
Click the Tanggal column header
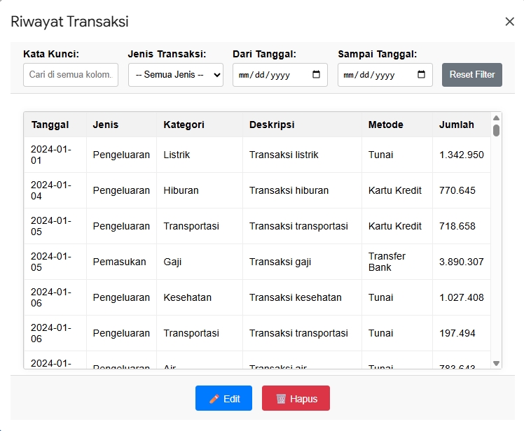pyautogui.click(x=55, y=125)
